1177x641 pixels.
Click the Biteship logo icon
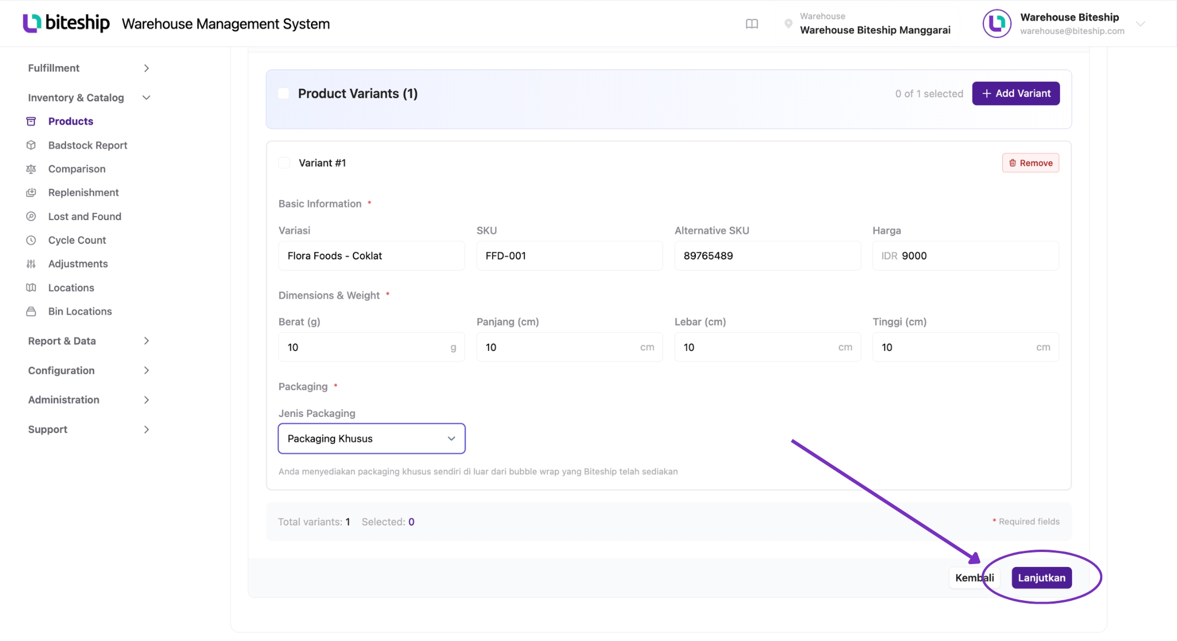(32, 23)
